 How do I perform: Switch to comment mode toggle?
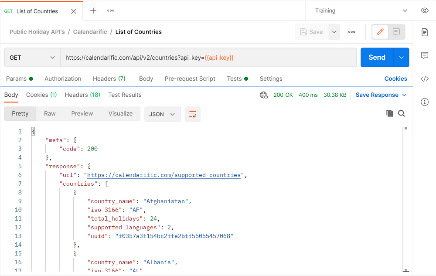[x=396, y=32]
